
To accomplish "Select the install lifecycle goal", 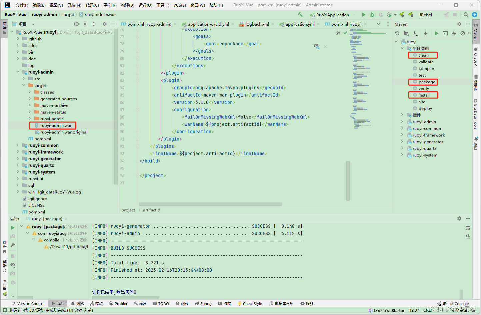I will [x=424, y=95].
